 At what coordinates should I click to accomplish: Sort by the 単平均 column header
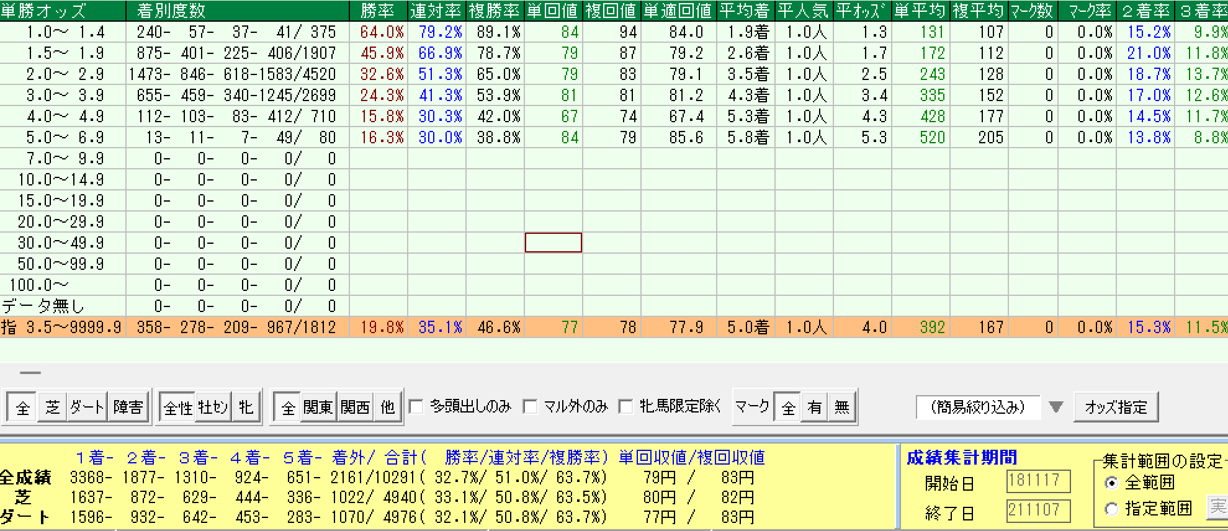coord(920,11)
